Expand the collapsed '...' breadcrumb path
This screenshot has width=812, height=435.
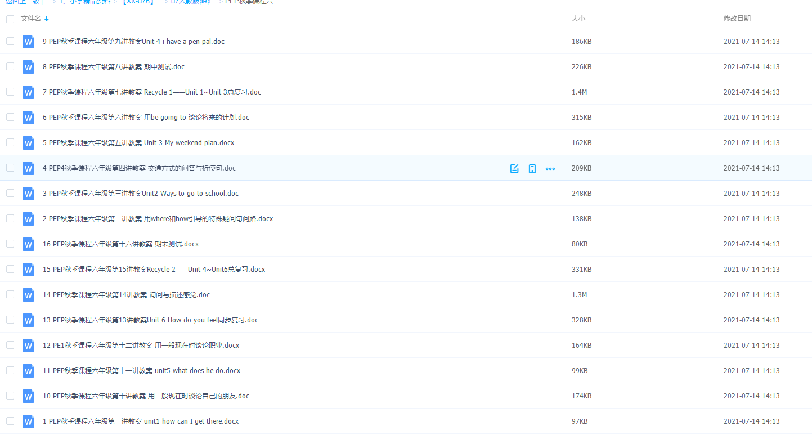pyautogui.click(x=47, y=2)
